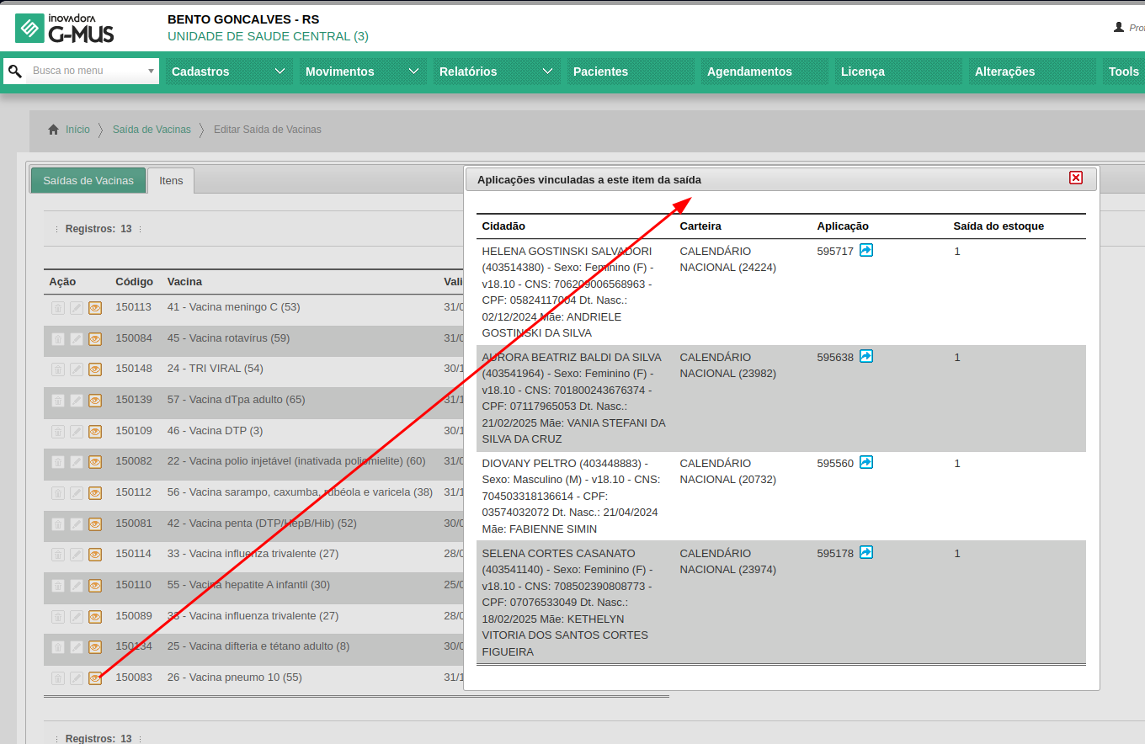View applications for Vacina dTpa adulto

[x=95, y=401]
